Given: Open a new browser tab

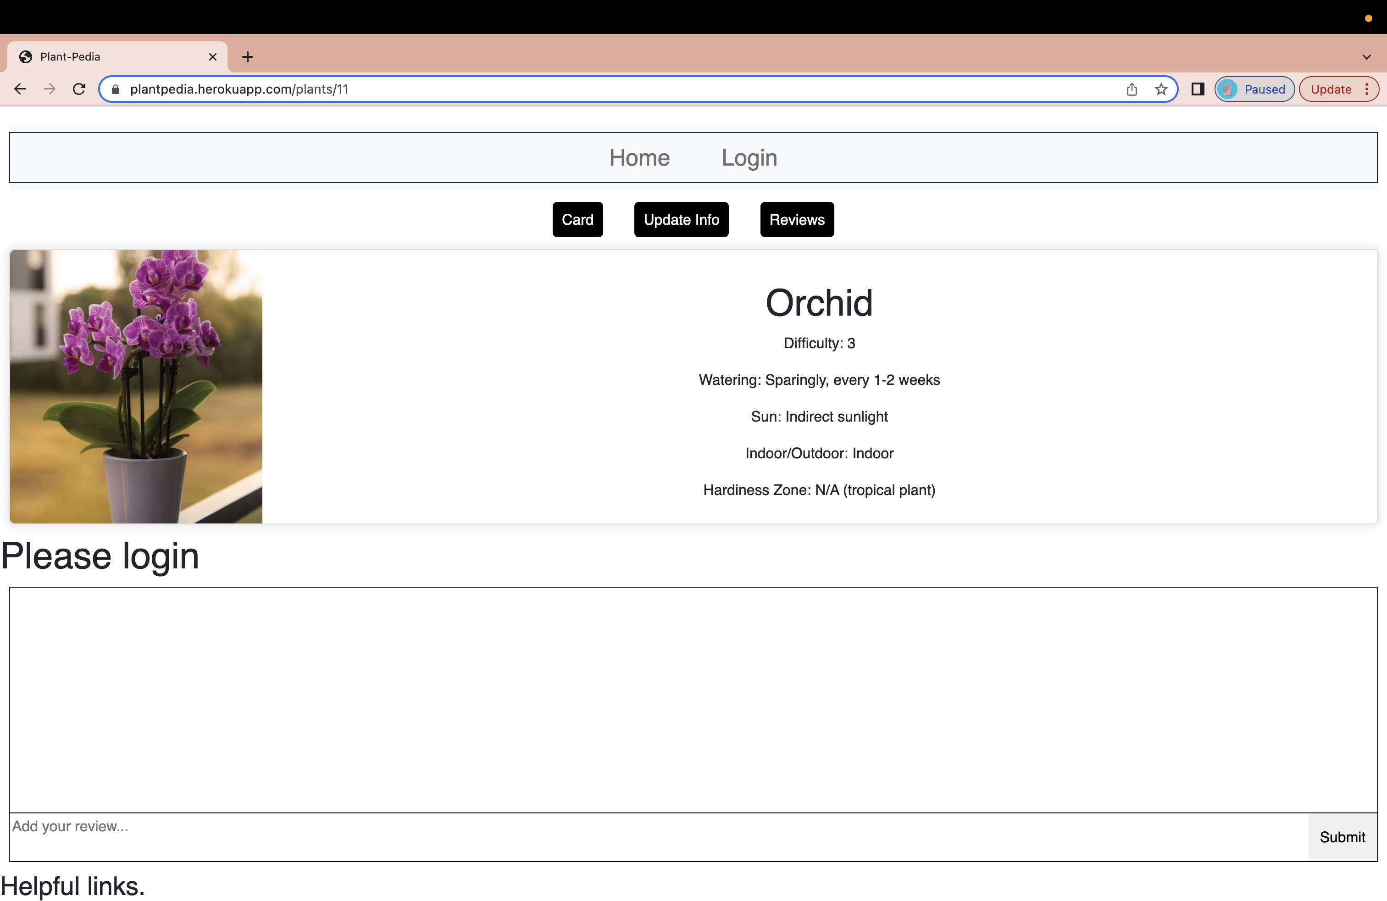Looking at the screenshot, I should 248,56.
